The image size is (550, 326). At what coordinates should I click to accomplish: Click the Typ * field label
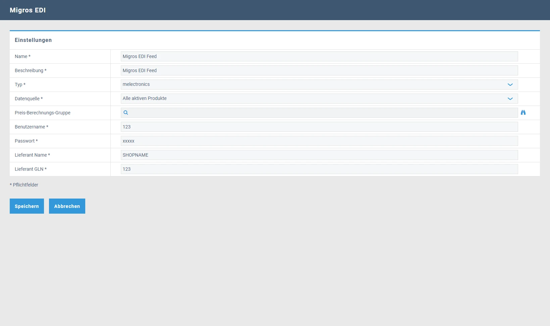(20, 85)
